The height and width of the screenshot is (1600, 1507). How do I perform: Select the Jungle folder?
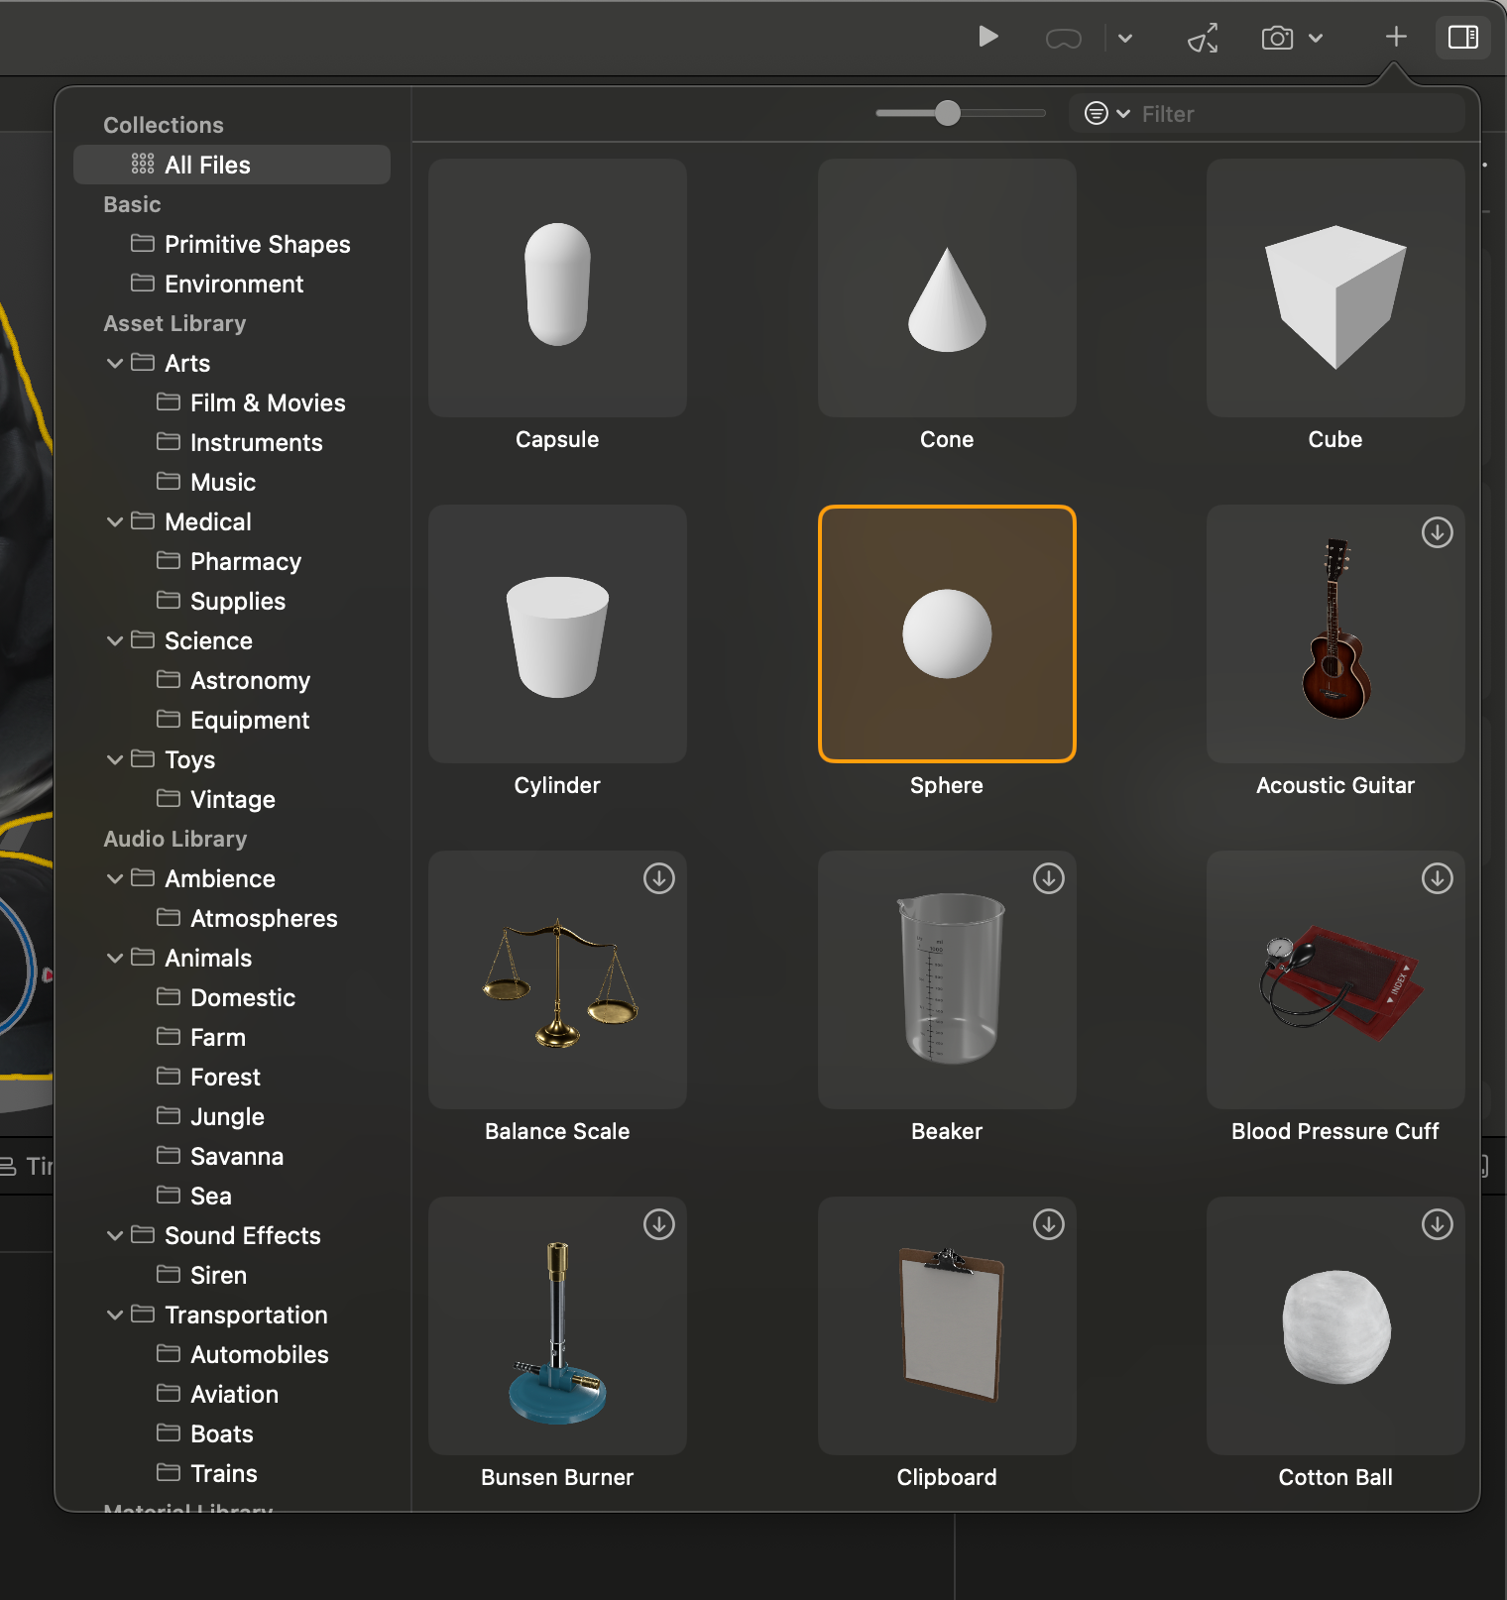[x=210, y=1116]
